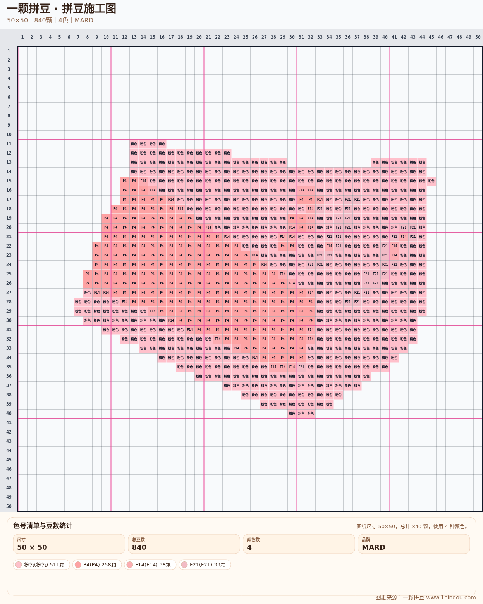The width and height of the screenshot is (483, 604).
Task: Click the 粉色 bead in row 13, column 39
Action: tap(376, 162)
